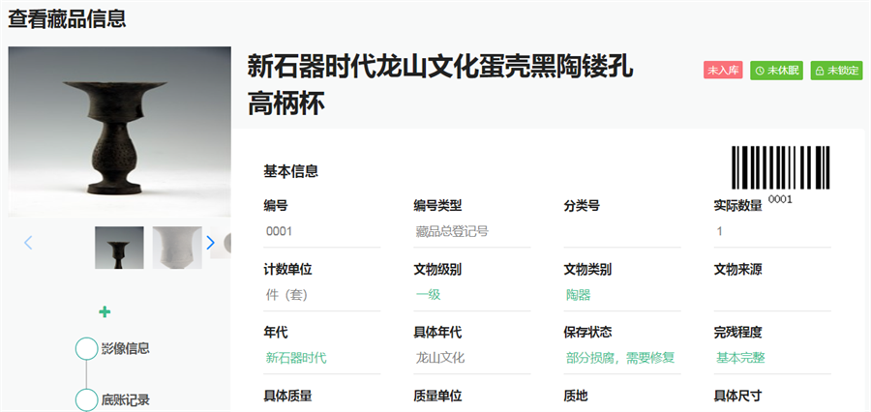Click the 文物来源 label
This screenshot has width=871, height=412.
pyautogui.click(x=737, y=270)
